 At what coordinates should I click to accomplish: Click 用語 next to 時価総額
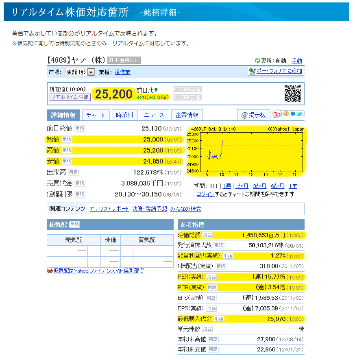coord(207,235)
